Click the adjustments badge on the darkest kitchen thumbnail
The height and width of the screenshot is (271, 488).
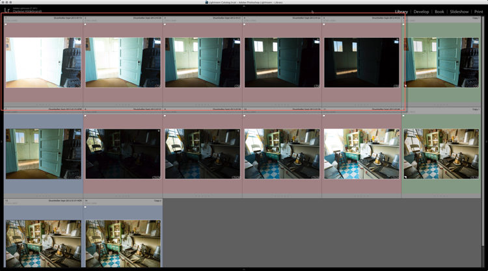click(x=157, y=177)
